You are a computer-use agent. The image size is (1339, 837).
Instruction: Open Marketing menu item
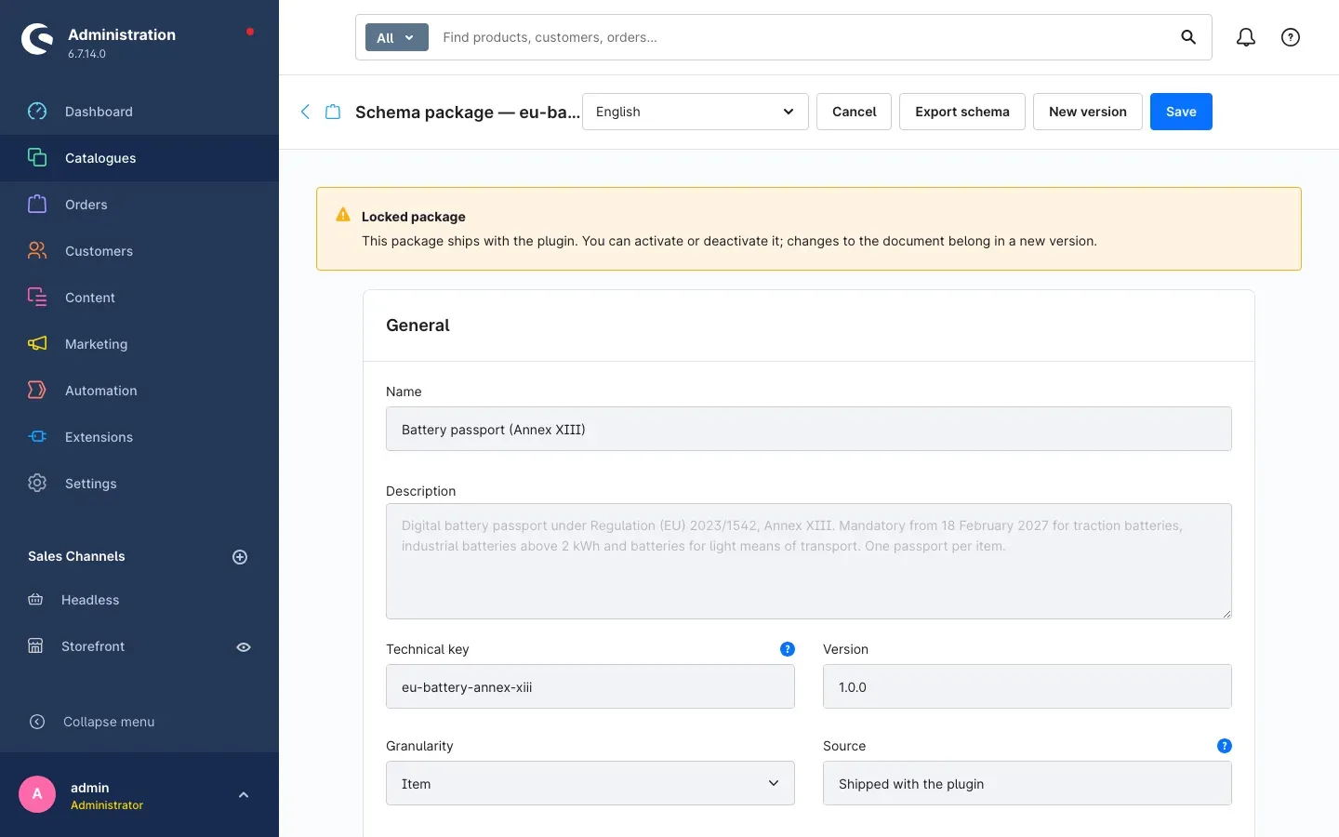[x=139, y=344]
